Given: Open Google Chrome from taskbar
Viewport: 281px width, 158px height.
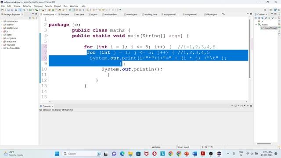Looking at the screenshot, I should point(171,154).
